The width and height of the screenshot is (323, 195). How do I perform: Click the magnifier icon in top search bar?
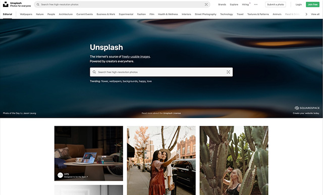38,5
